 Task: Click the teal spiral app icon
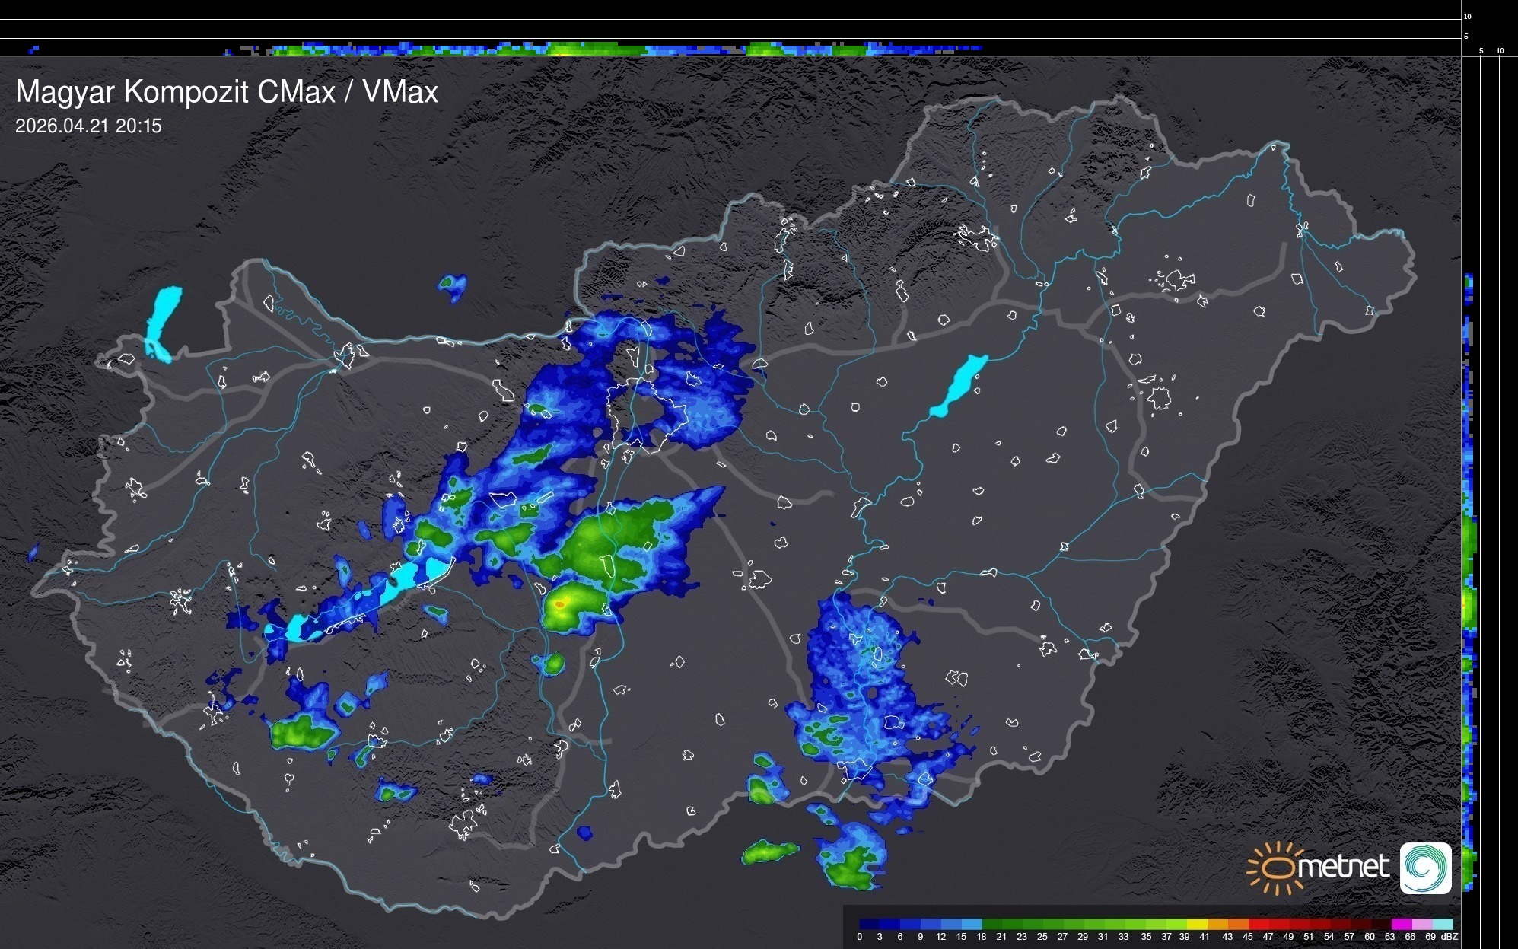tap(1426, 868)
